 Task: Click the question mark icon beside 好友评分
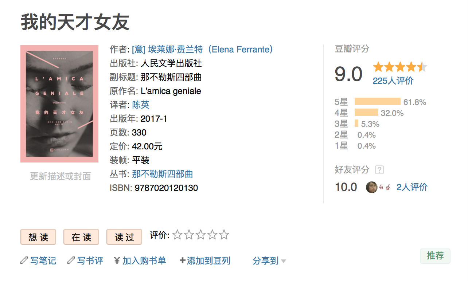tap(379, 170)
